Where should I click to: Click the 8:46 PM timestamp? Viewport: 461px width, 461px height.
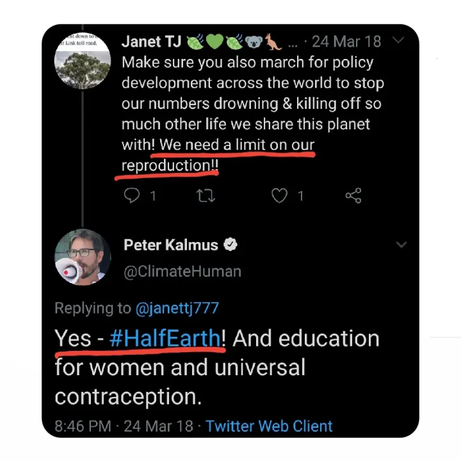tap(83, 426)
